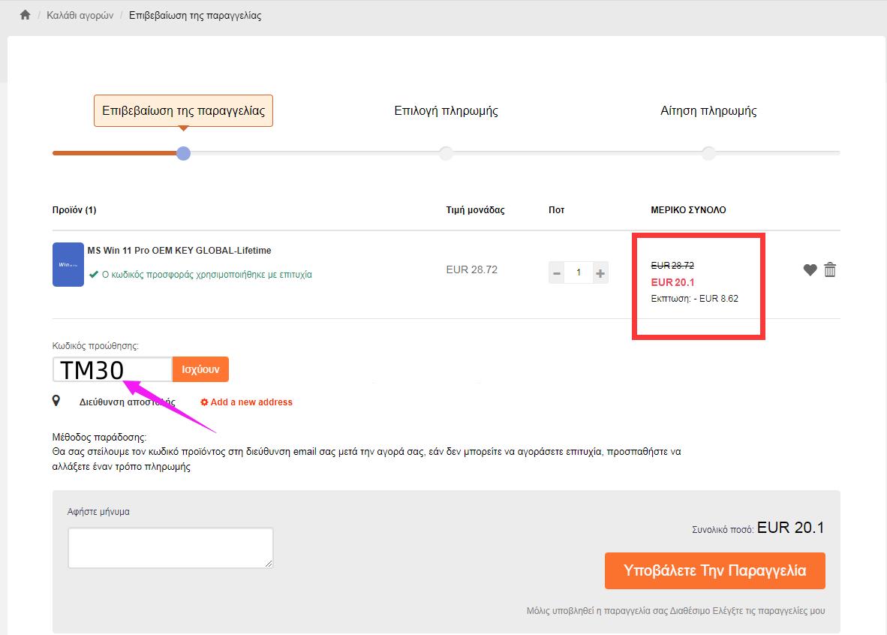
Task: Apply promo code with Ισχύουν button
Action: click(x=200, y=369)
